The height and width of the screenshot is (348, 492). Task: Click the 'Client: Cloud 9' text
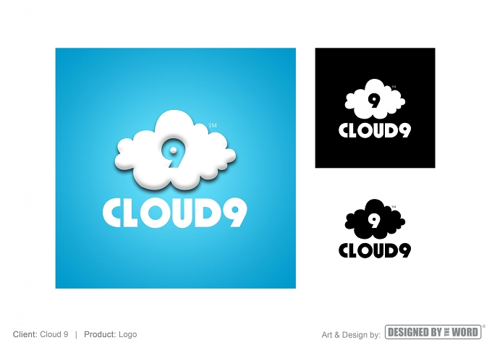41,334
